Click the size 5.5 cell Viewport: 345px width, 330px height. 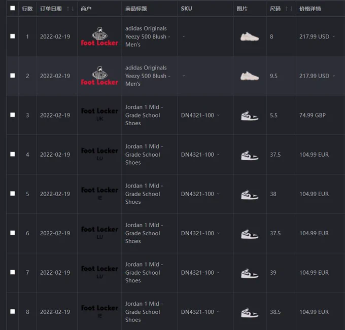coord(273,115)
